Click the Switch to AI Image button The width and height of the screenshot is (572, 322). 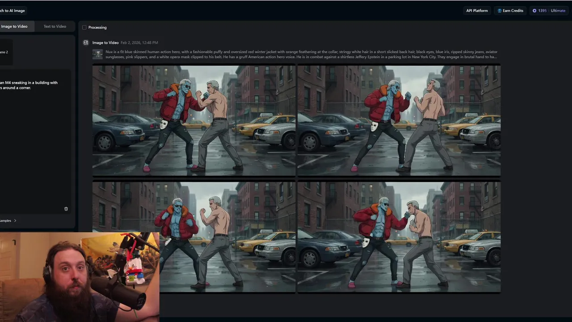[13, 11]
